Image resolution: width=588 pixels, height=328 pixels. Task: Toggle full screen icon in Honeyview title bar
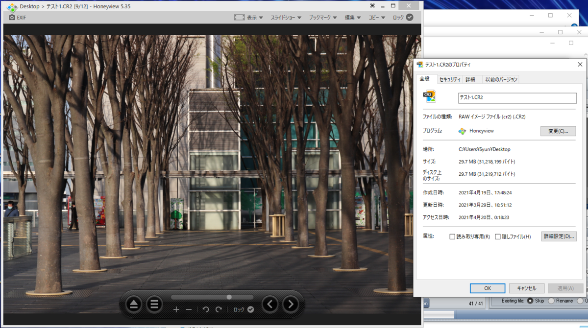[372, 6]
